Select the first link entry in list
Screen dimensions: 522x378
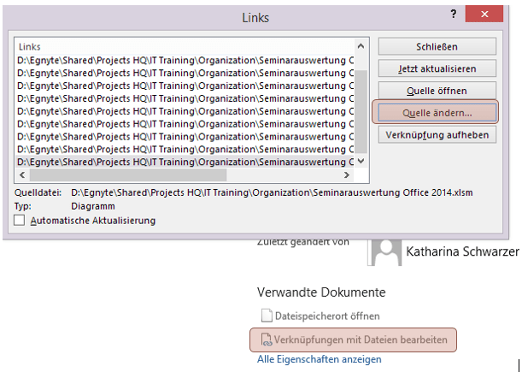pyautogui.click(x=185, y=61)
